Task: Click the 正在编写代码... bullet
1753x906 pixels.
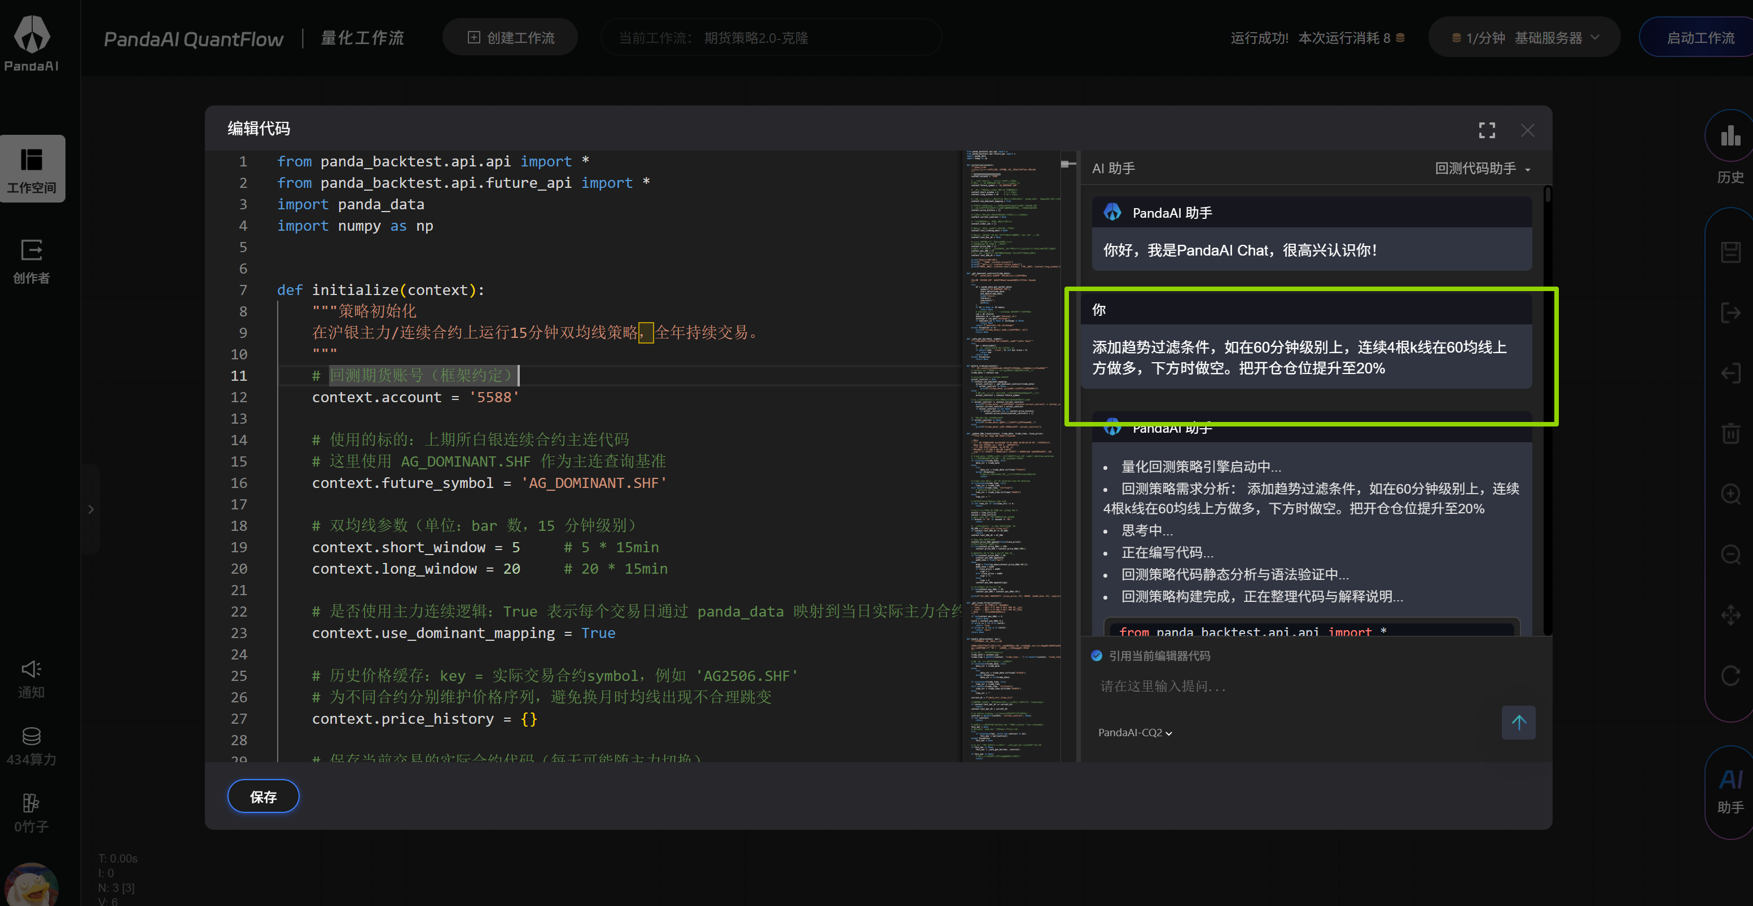Action: coord(1167,552)
